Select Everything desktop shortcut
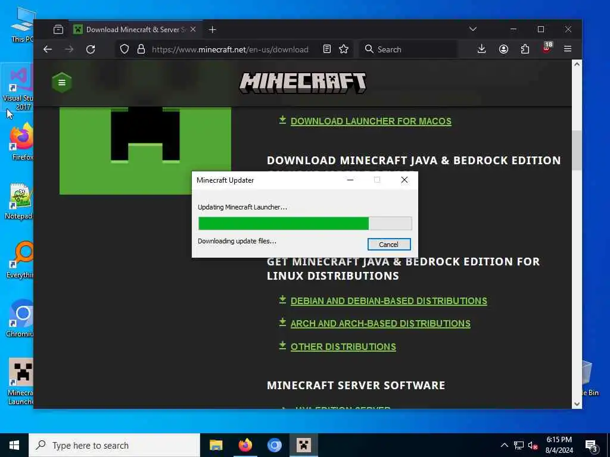Screen dimensions: 610x457 21,259
